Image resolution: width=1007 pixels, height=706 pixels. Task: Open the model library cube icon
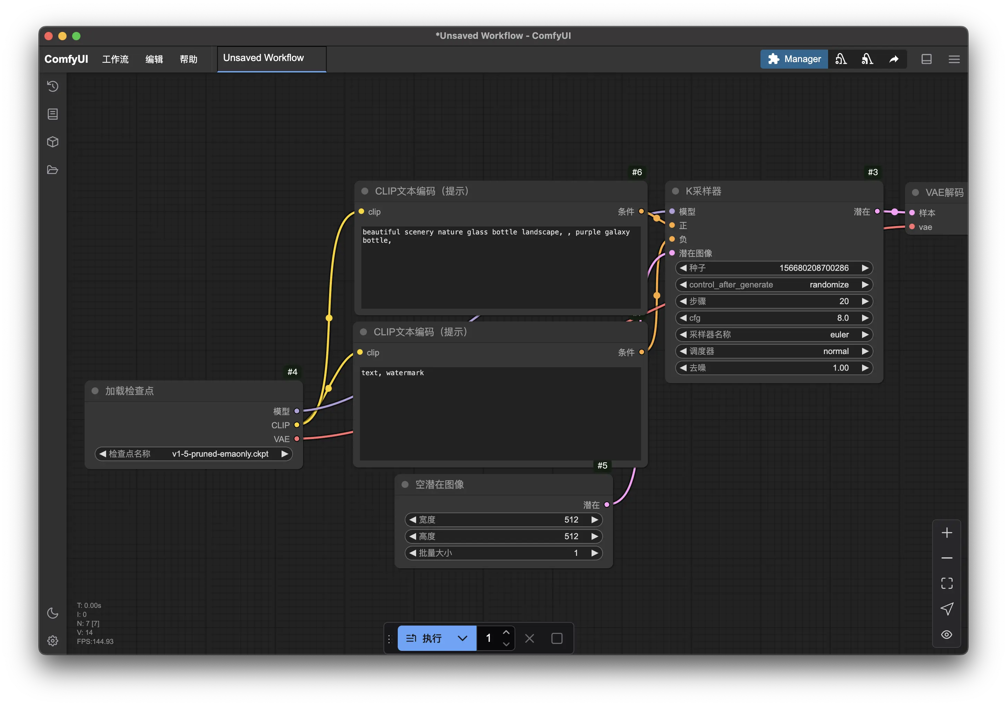pos(53,142)
